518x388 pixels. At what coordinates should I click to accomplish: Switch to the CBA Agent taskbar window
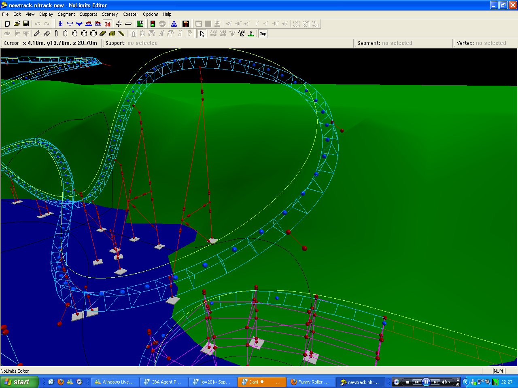coord(163,382)
